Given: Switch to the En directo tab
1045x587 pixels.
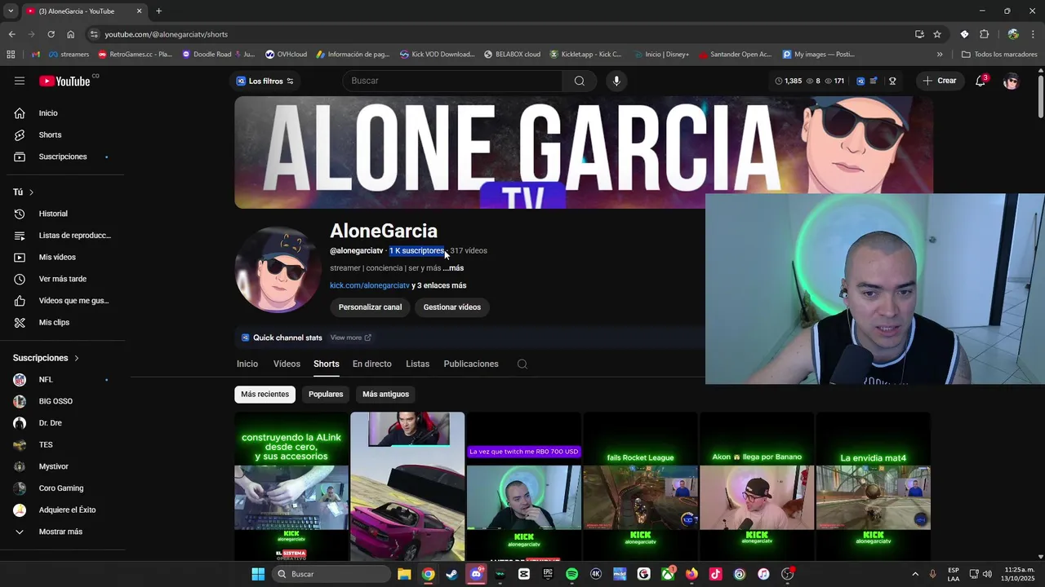Looking at the screenshot, I should click(371, 364).
